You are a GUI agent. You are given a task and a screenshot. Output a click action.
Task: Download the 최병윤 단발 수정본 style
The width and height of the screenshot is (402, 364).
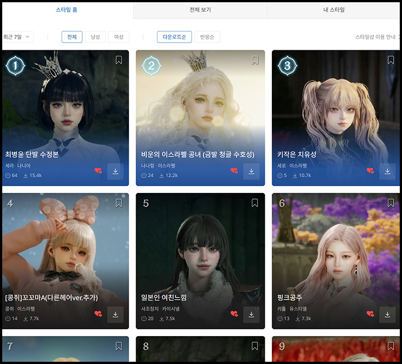click(x=115, y=171)
